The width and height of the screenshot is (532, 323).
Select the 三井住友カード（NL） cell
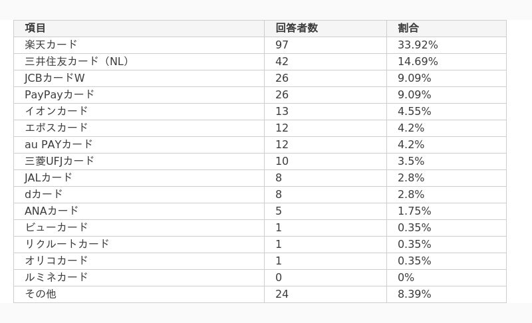139,61
